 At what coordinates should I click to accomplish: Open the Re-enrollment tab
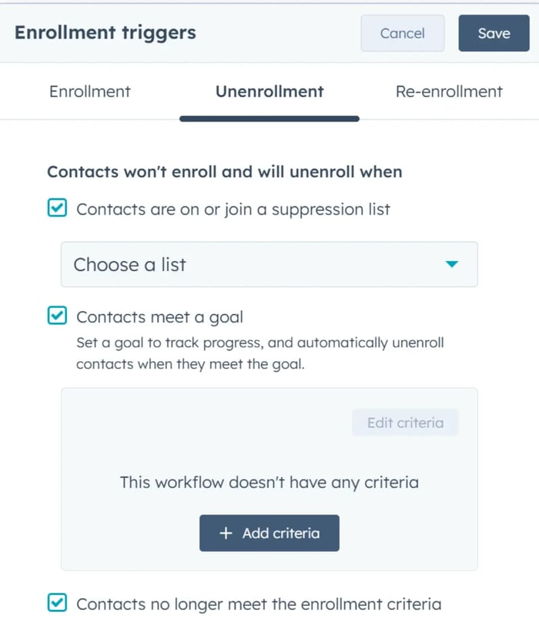click(448, 91)
